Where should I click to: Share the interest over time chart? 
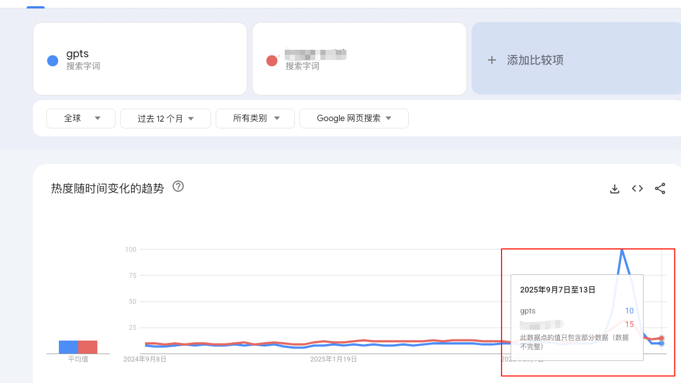click(x=660, y=188)
